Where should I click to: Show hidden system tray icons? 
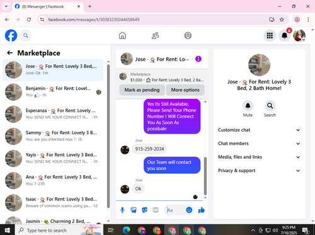tap(253, 230)
